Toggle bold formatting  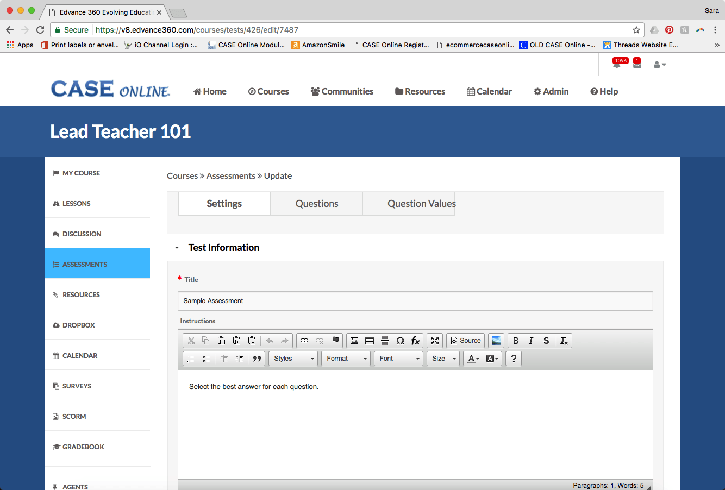(516, 341)
